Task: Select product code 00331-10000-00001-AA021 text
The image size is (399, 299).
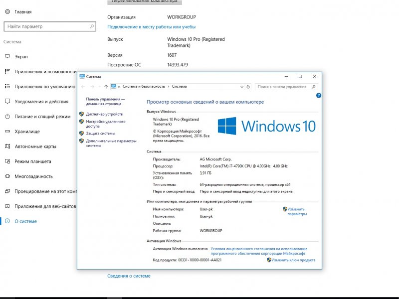Action: pyautogui.click(x=200, y=260)
